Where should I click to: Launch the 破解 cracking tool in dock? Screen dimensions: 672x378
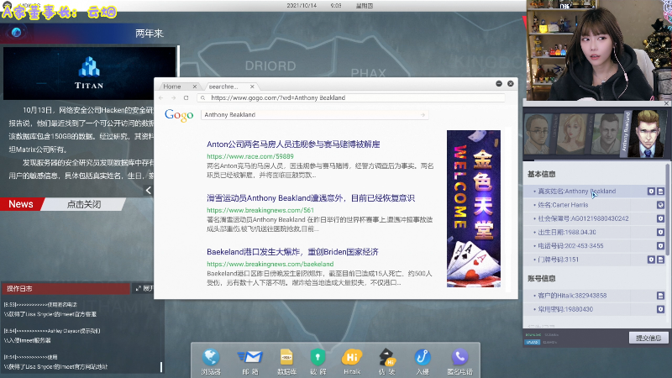pos(318,362)
